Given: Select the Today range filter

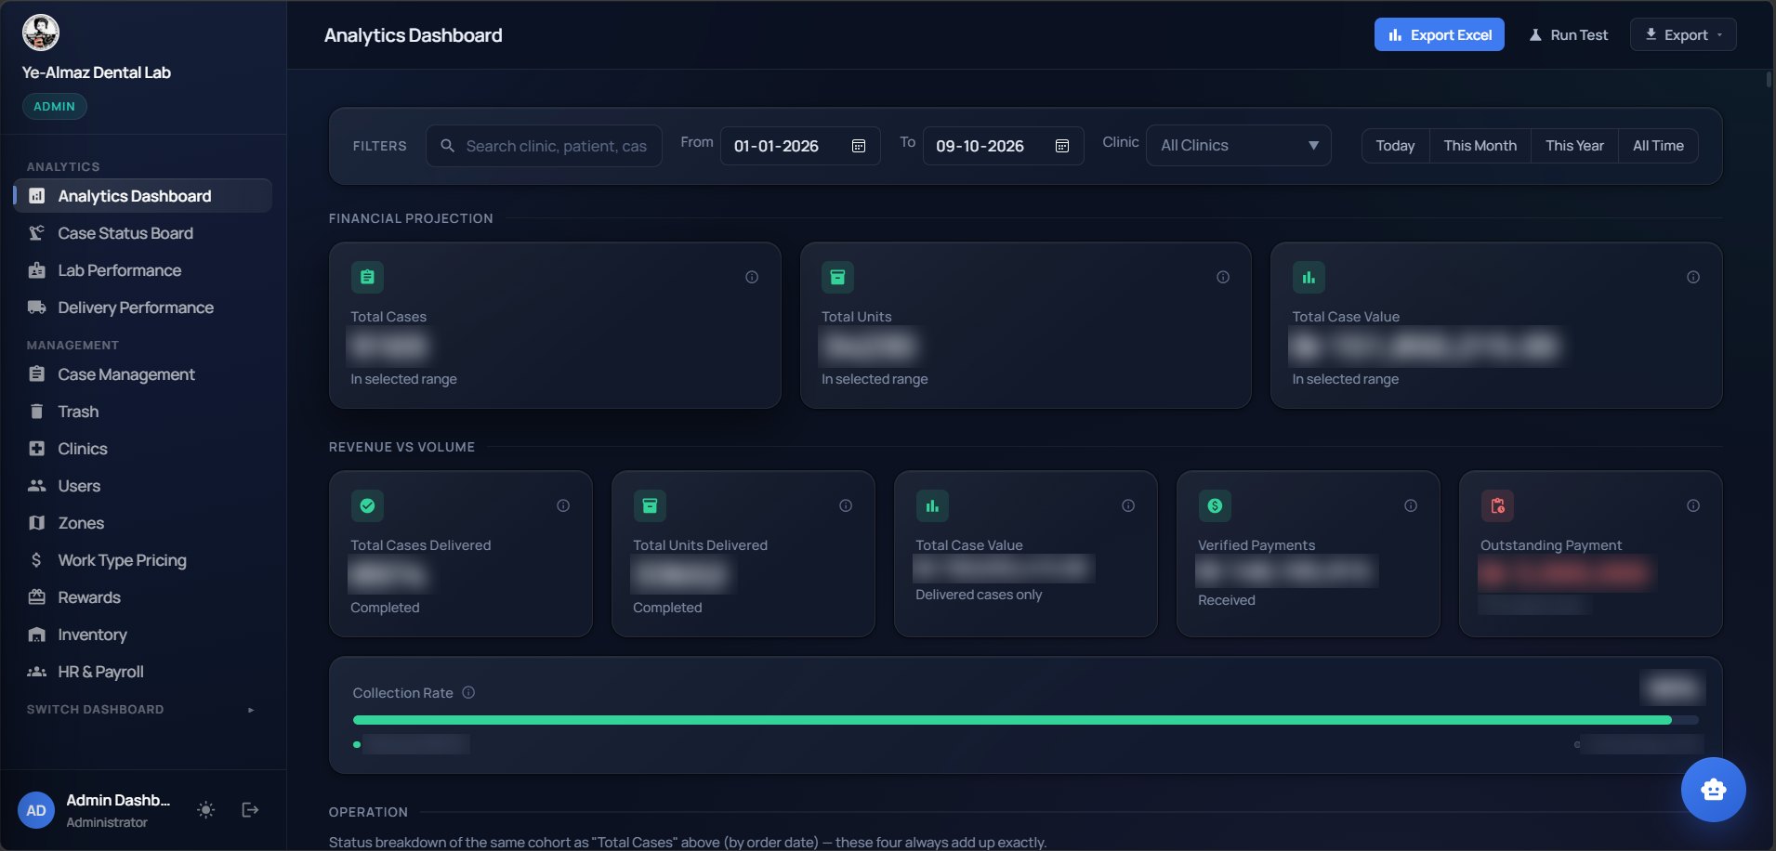Looking at the screenshot, I should click(1395, 146).
